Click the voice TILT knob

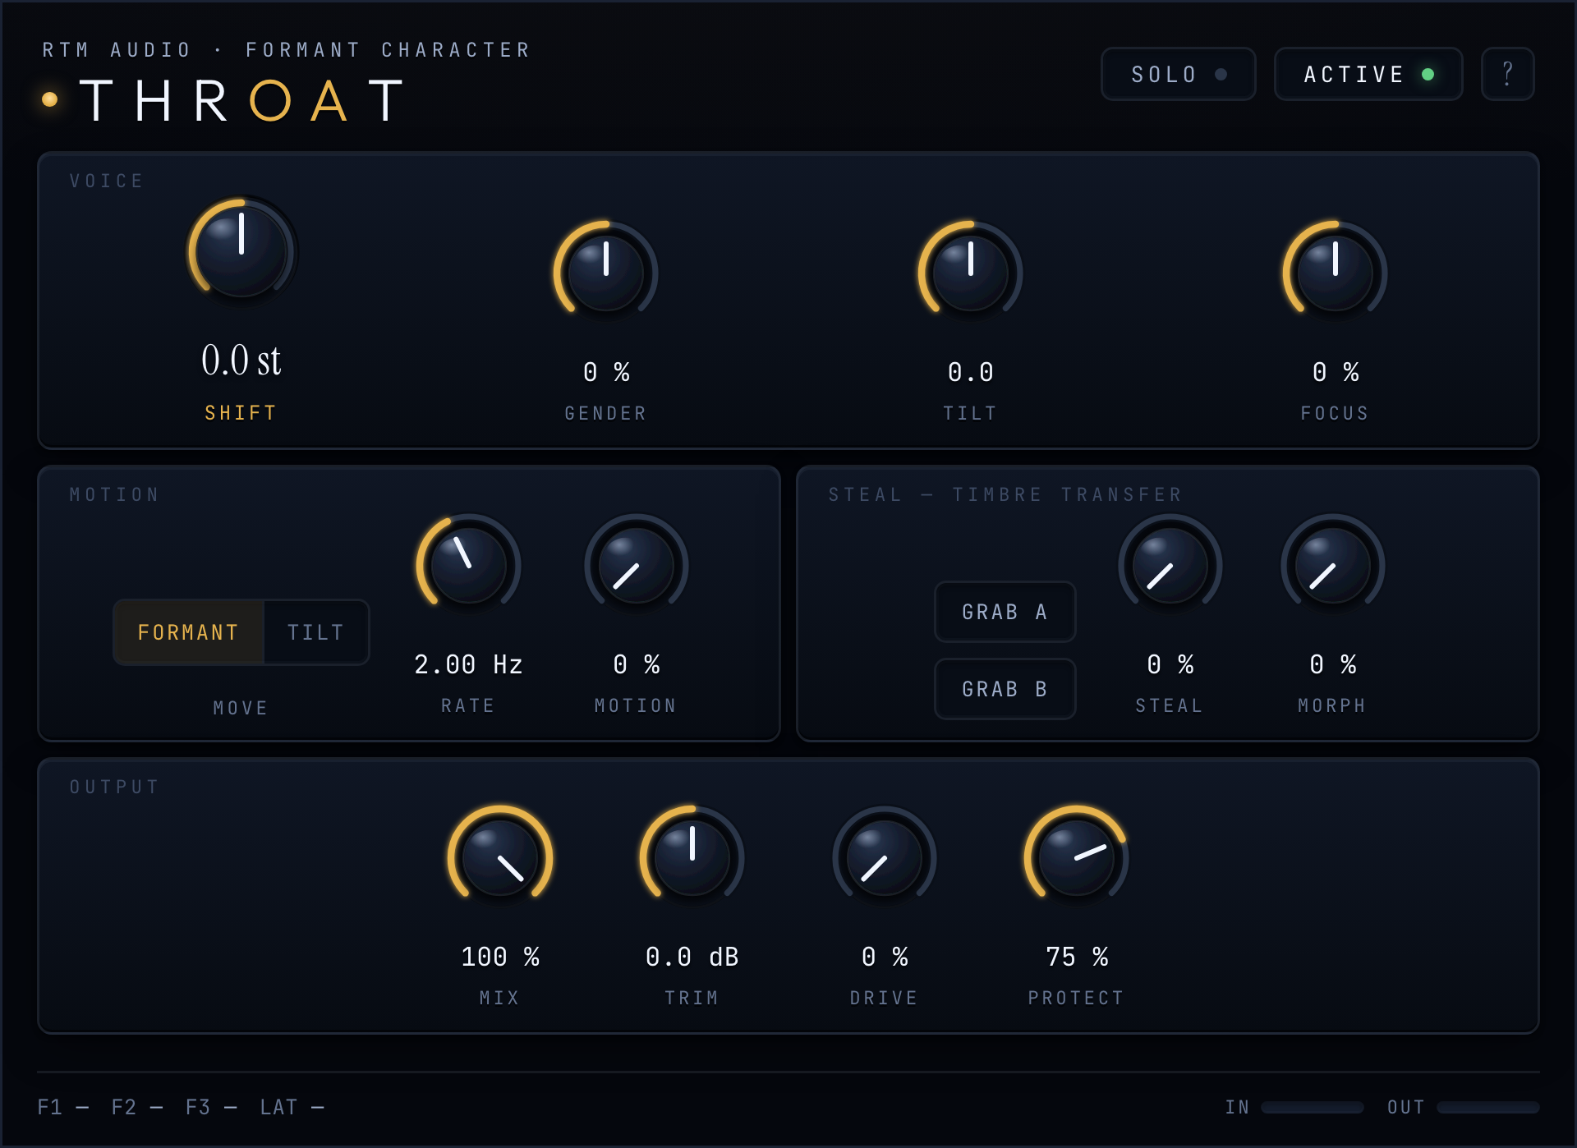(x=970, y=272)
